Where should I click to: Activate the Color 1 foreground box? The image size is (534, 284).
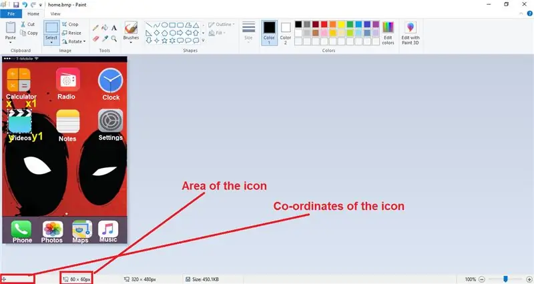[269, 33]
